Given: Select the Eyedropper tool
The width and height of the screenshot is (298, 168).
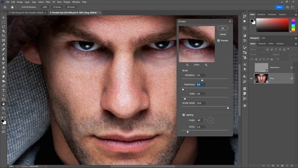Looking at the screenshot, I should click(x=3, y=45).
